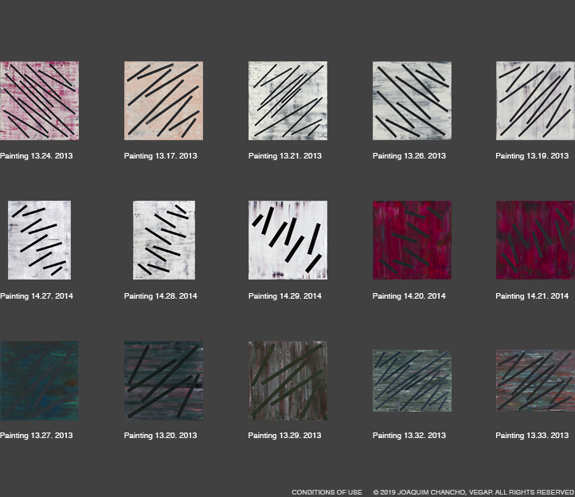Click the caption 'Painting 13.26. 2013'
Viewport: 575px width, 497px height.
(409, 156)
